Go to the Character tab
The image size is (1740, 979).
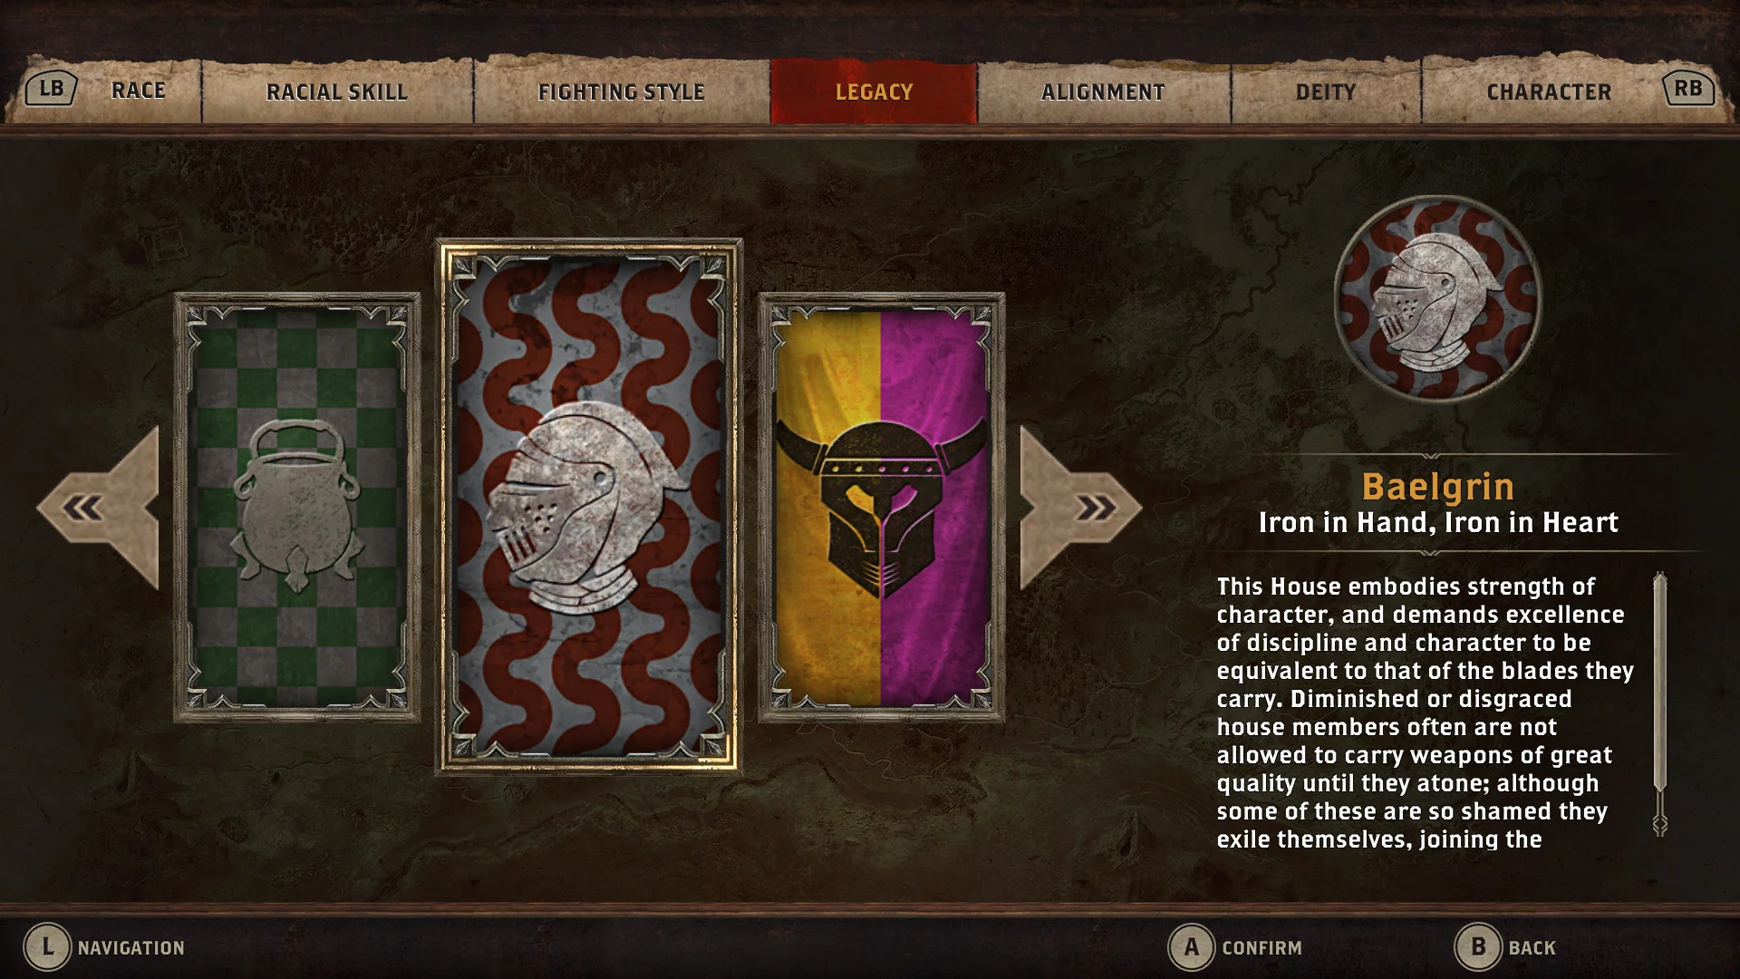(1549, 92)
